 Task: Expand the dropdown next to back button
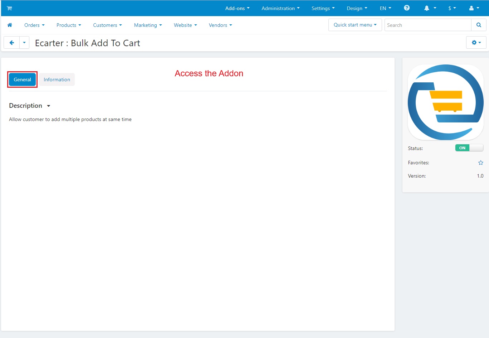tap(24, 43)
